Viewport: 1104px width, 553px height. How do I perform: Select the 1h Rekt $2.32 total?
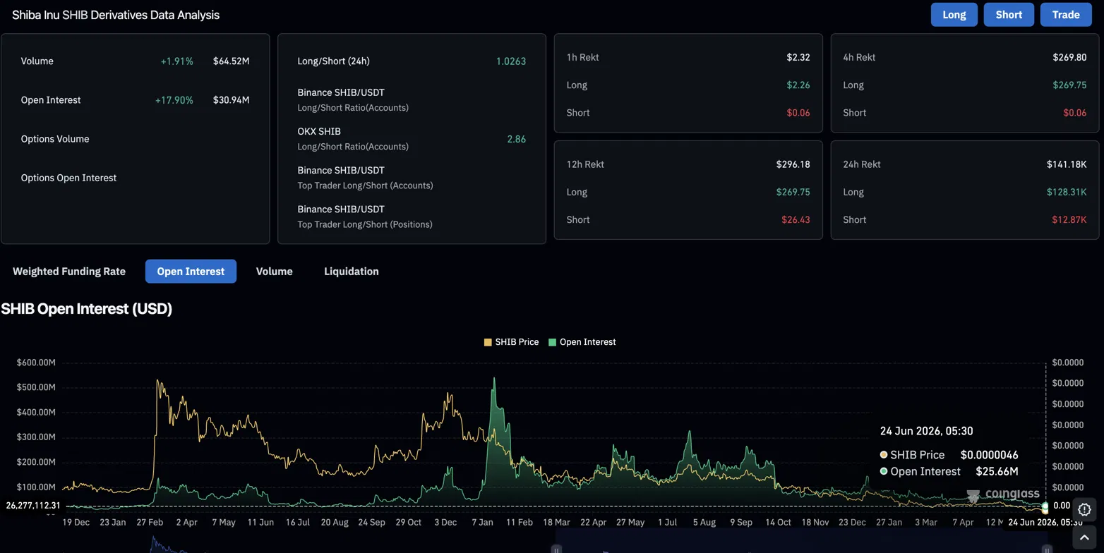click(798, 57)
